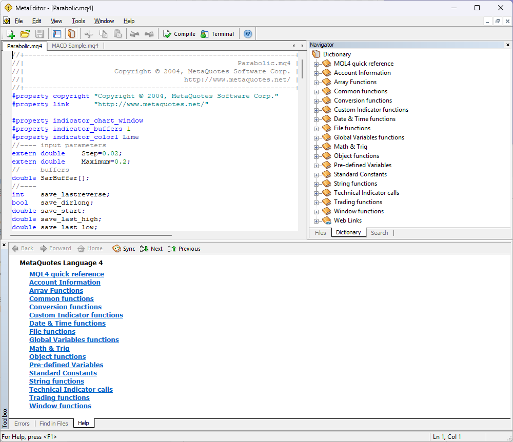Click the New file toolbar icon
The height and width of the screenshot is (442, 513).
pos(10,34)
